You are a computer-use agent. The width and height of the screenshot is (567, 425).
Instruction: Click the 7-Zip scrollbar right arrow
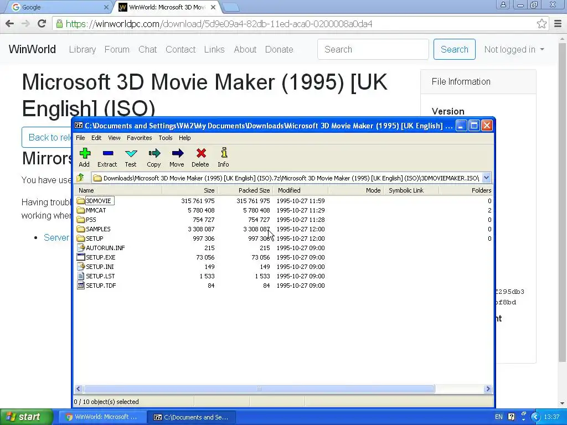pyautogui.click(x=488, y=389)
